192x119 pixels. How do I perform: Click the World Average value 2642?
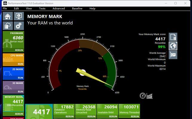pyautogui.click(x=162, y=56)
